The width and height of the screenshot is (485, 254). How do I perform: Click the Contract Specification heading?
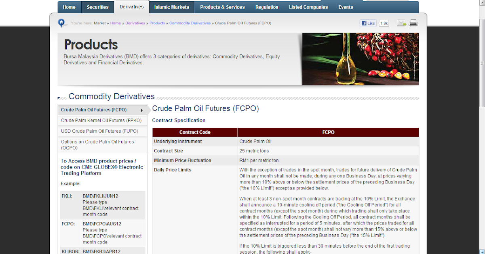179,121
